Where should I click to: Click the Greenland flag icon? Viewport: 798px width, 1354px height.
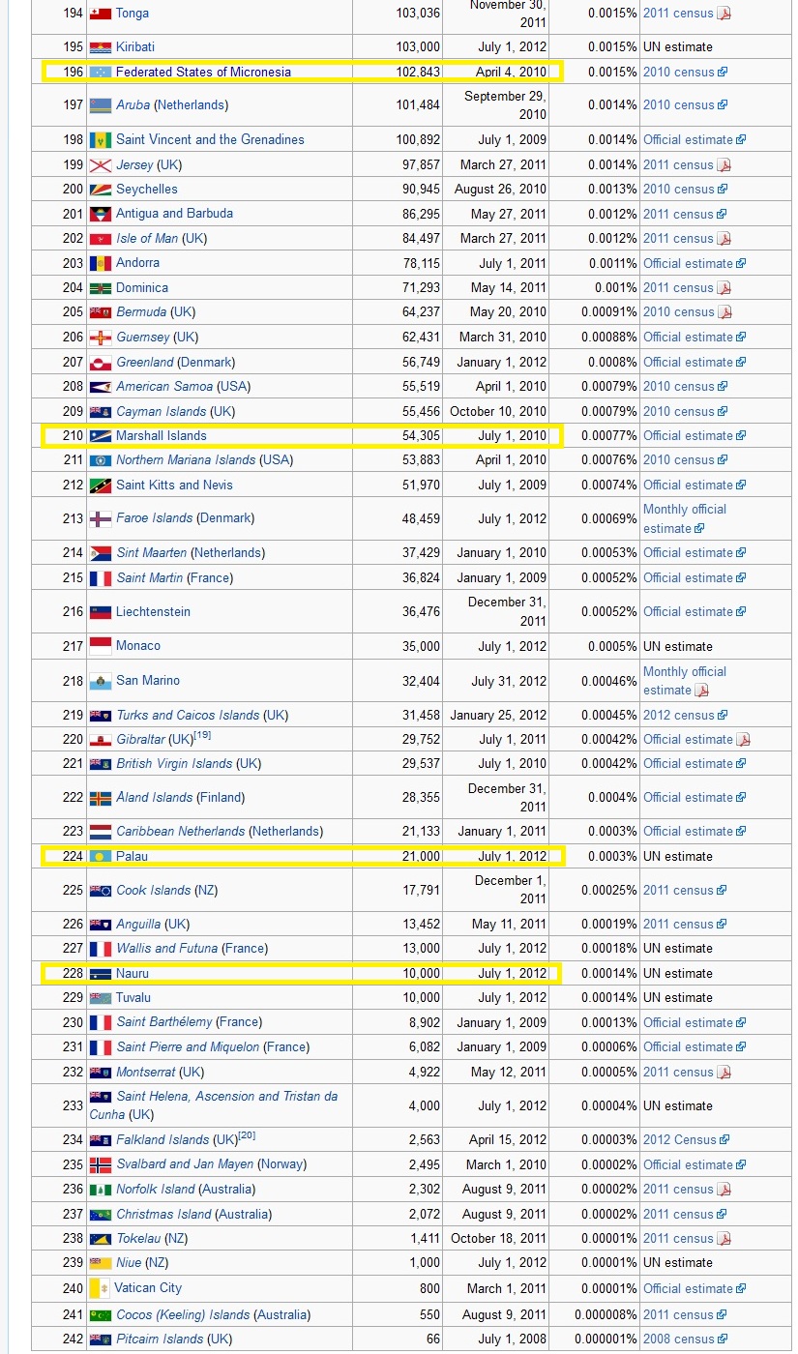pyautogui.click(x=100, y=363)
